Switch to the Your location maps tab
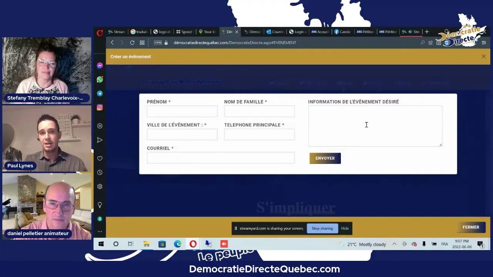 click(x=207, y=32)
